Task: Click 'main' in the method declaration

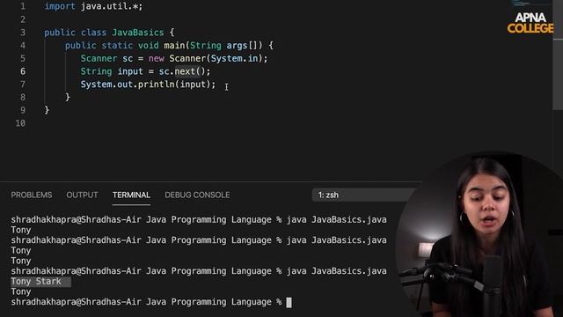Action: [174, 46]
